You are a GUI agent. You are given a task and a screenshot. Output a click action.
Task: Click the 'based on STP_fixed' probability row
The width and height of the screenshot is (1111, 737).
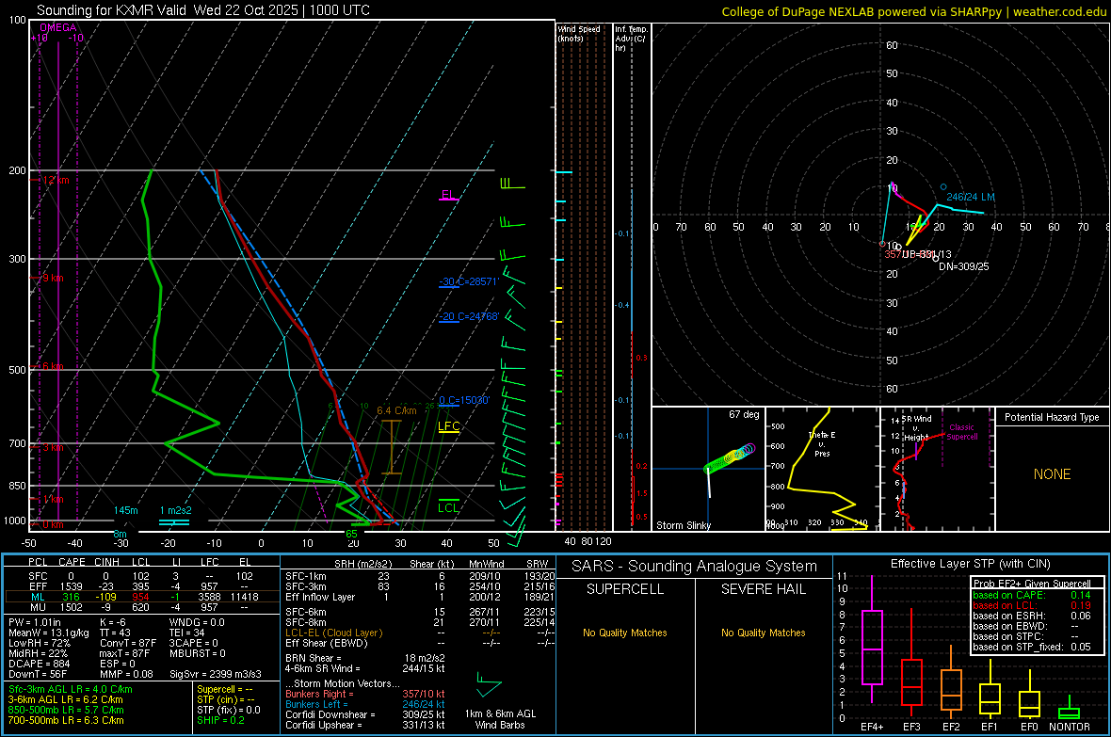(1032, 647)
